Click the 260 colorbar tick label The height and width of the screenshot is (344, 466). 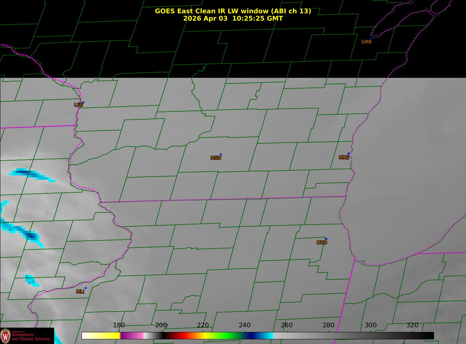coord(286,325)
